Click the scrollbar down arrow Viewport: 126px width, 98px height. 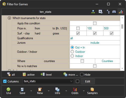pyautogui.click(x=122, y=68)
